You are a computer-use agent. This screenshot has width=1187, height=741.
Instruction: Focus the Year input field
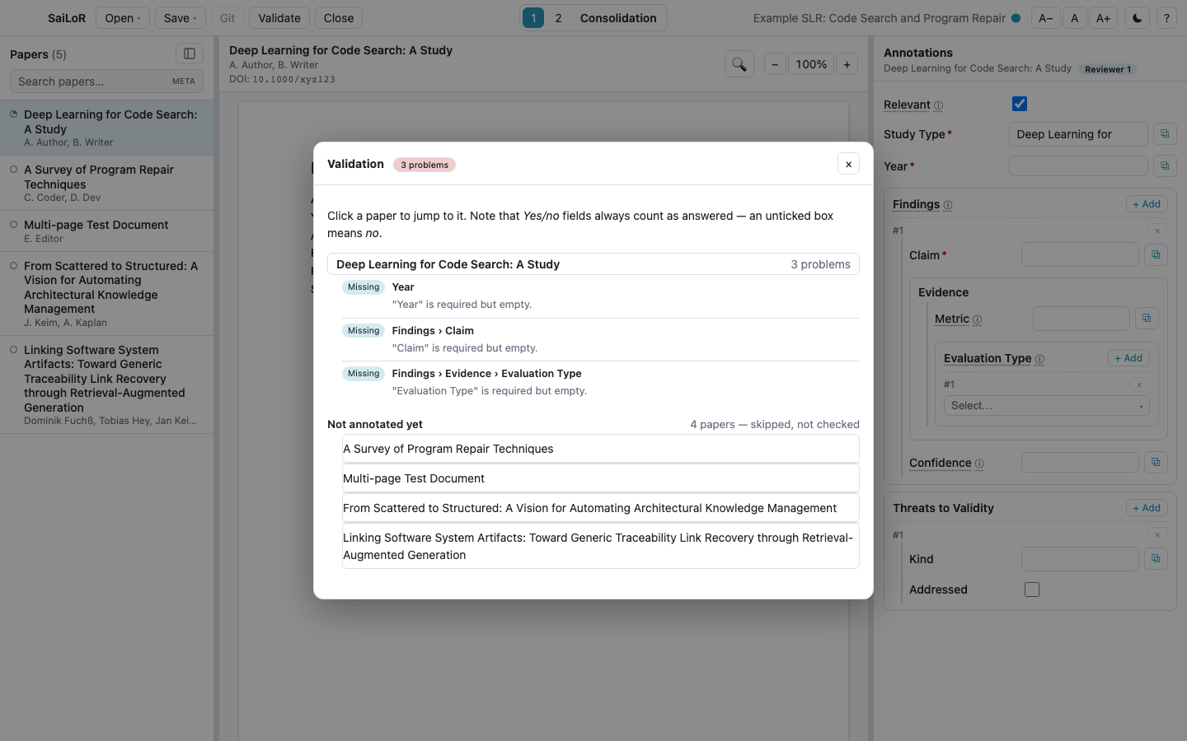point(1078,166)
